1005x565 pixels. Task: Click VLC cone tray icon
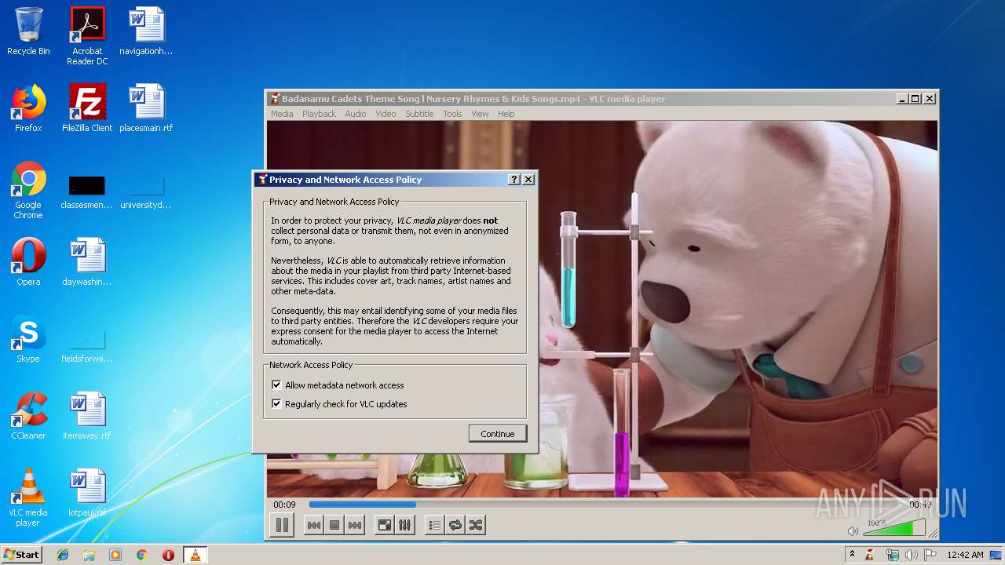click(x=870, y=555)
